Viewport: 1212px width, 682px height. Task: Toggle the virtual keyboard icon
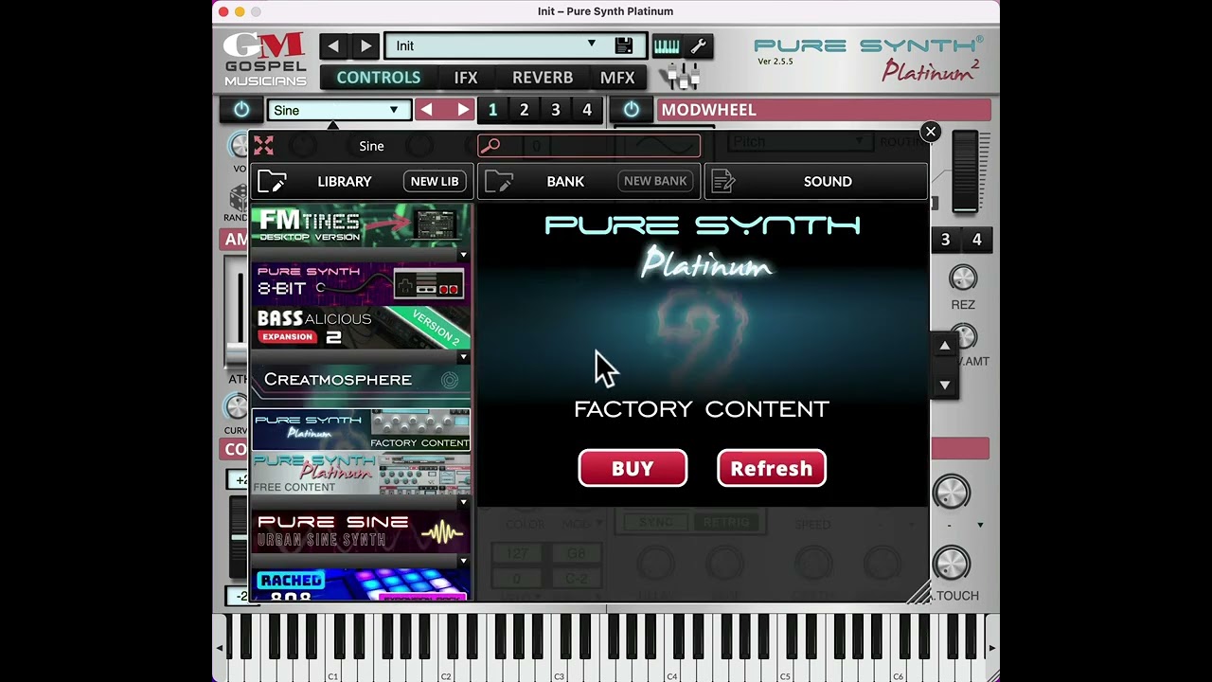click(667, 45)
